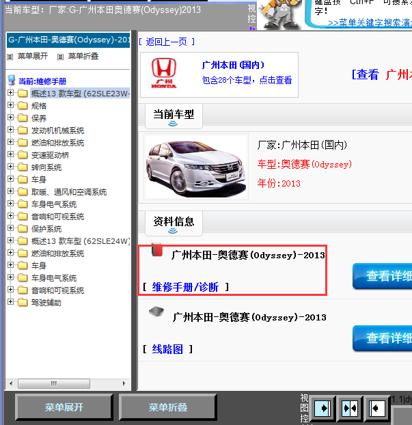Click the arrows under 资料信息 tab
Screen dimensions: 412x425
173,231
